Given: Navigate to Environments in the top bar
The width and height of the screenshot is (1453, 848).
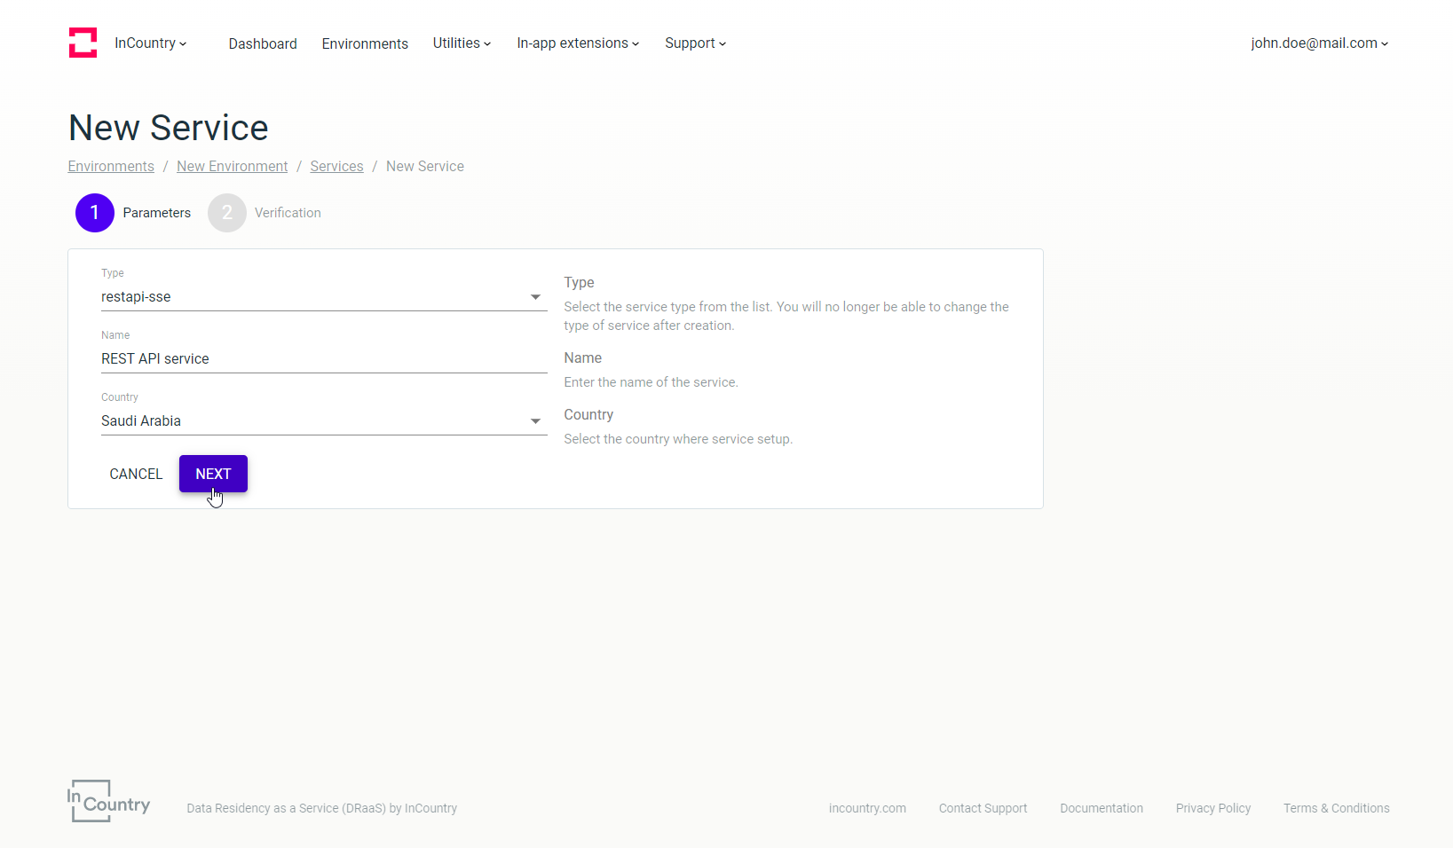Looking at the screenshot, I should tap(365, 44).
